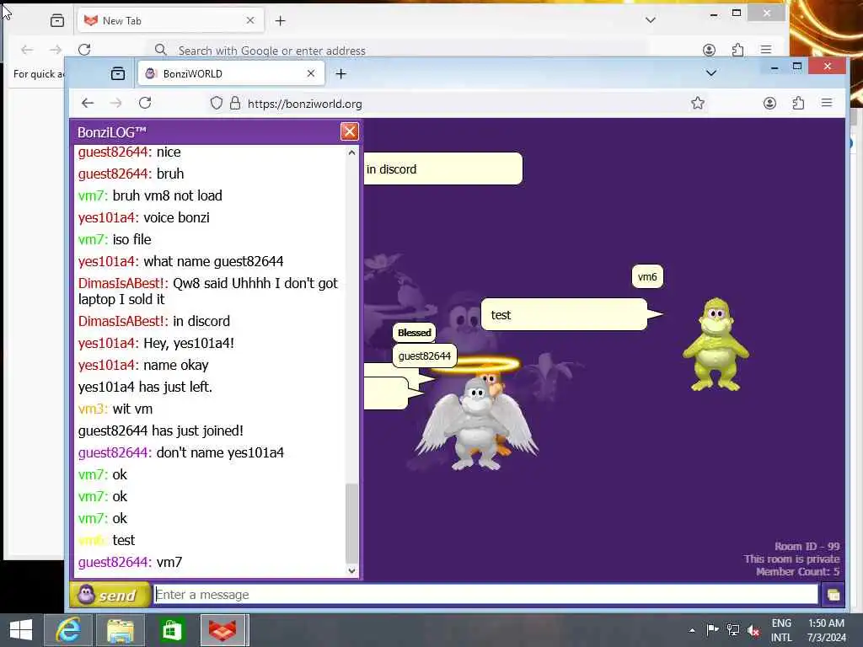Click the Blessed tag
863x647 pixels.
point(414,333)
